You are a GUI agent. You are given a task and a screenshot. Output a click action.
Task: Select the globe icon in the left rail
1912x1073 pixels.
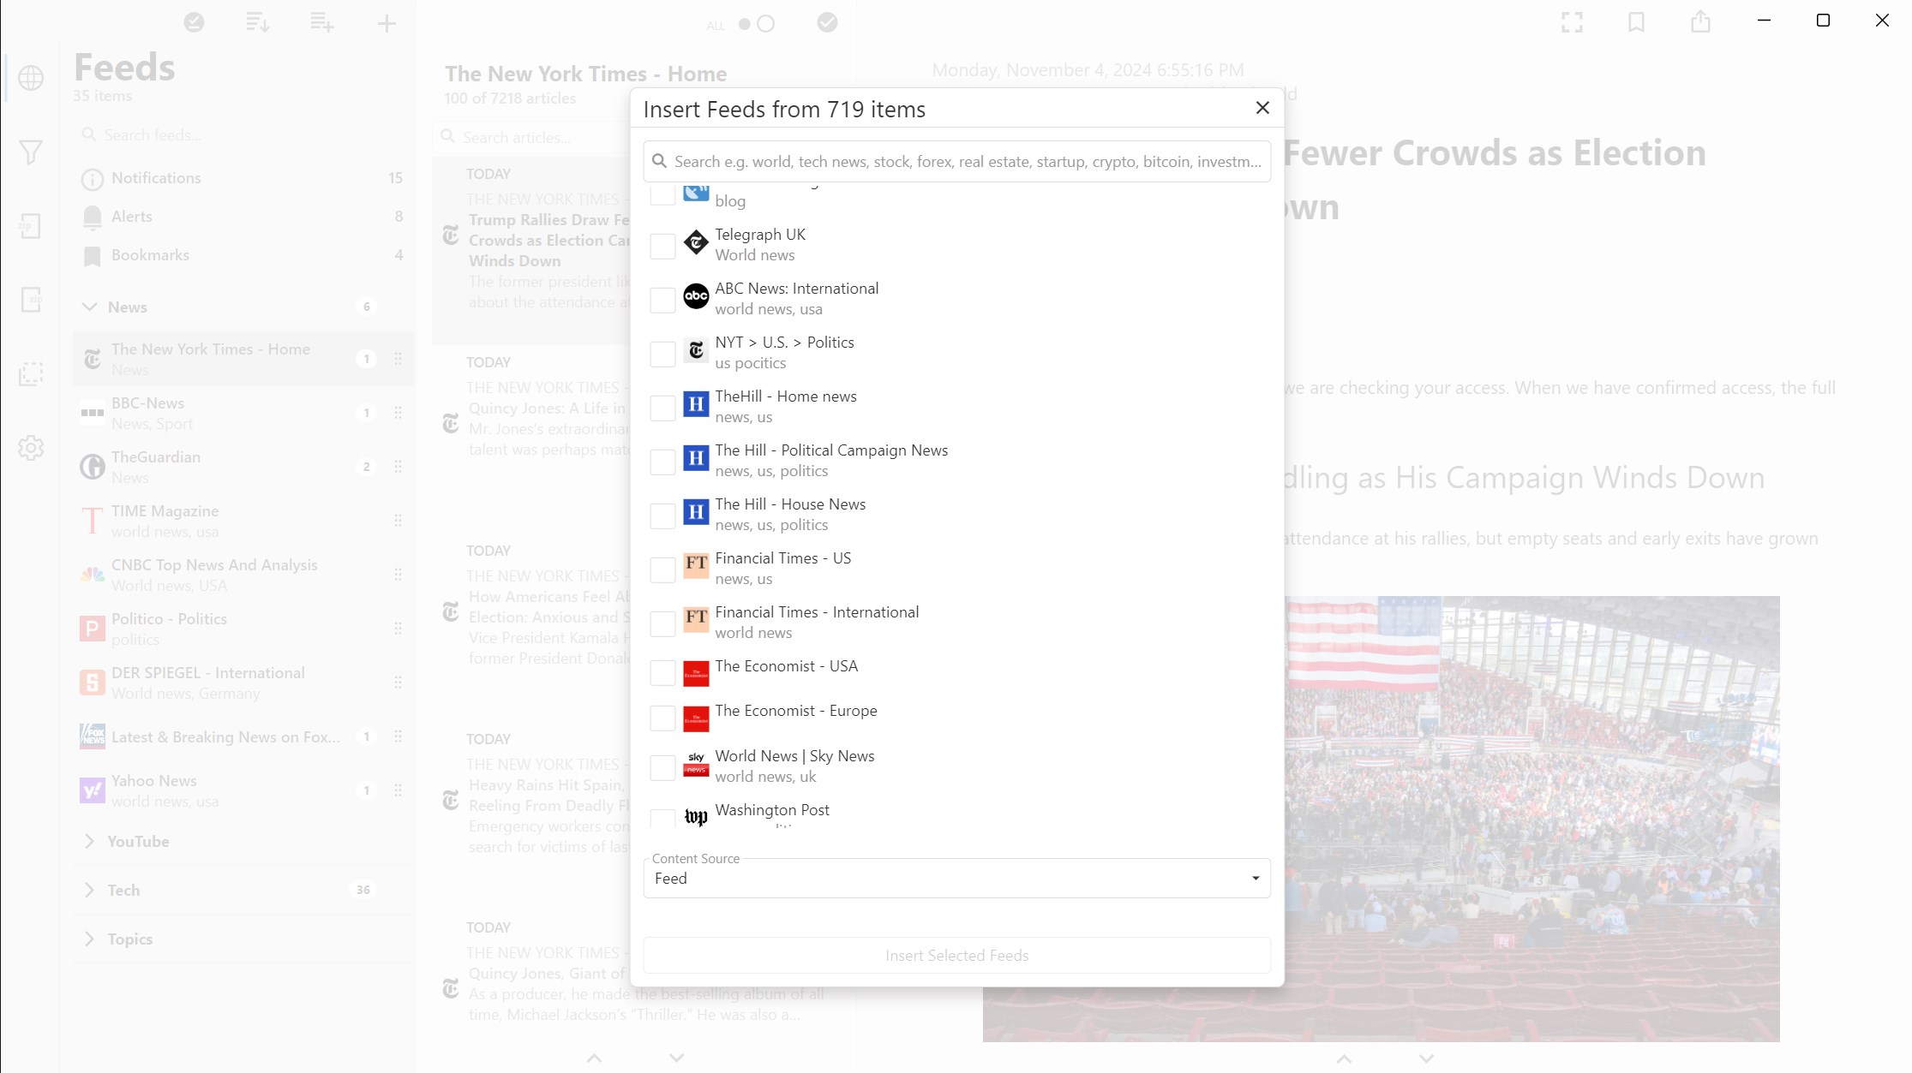[32, 78]
